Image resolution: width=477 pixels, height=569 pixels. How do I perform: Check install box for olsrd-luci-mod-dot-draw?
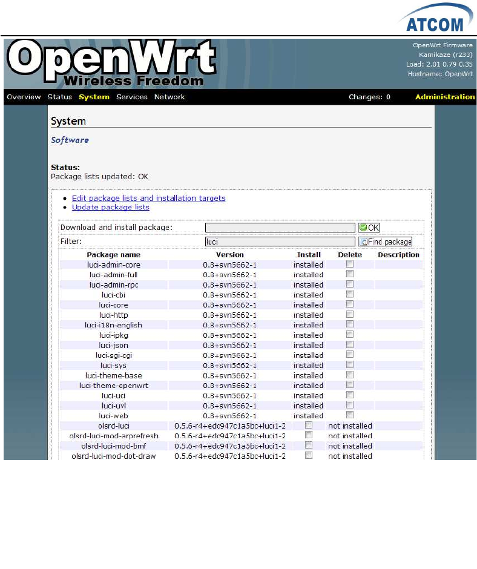click(x=309, y=455)
